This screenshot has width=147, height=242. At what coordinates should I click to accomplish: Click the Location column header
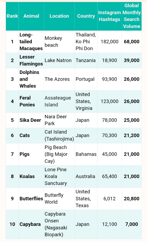[x=59, y=16]
